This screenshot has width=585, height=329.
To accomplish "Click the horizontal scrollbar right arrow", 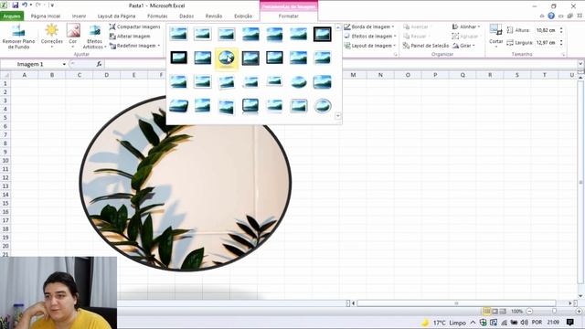I will (570, 303).
